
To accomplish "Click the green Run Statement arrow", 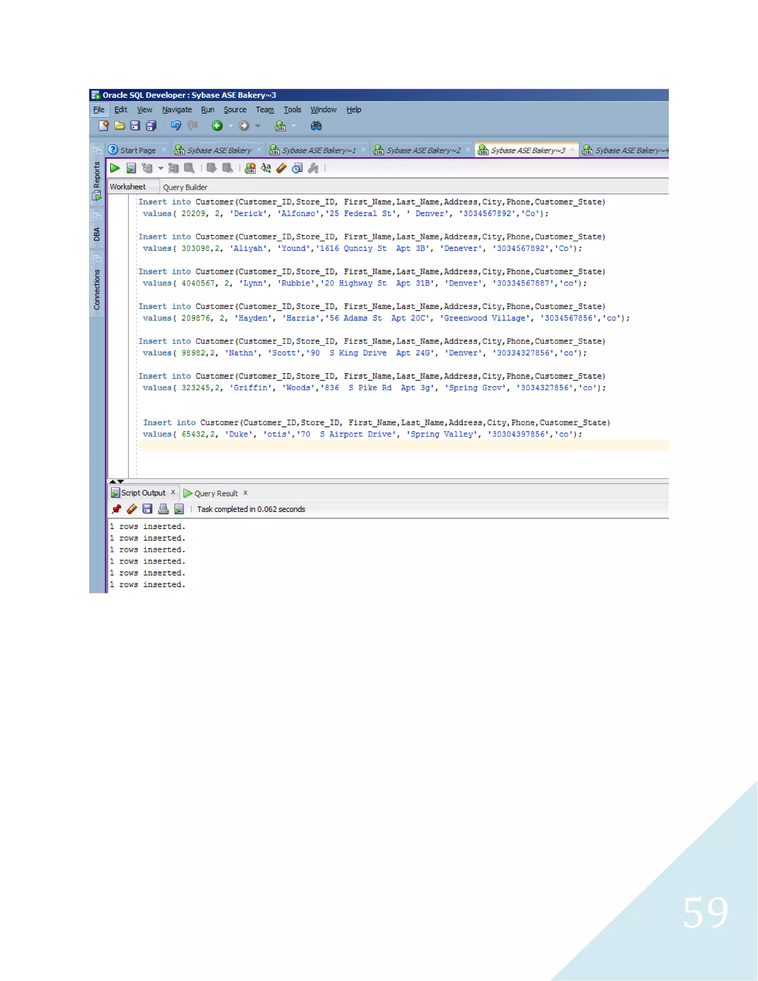I will pos(115,168).
